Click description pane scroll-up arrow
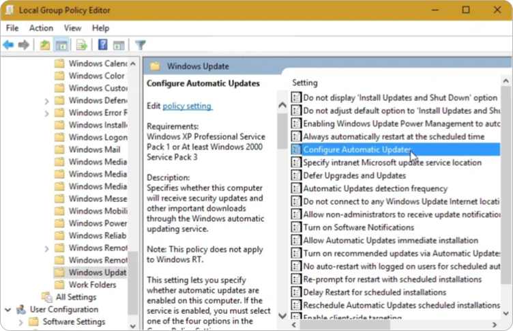This screenshot has height=331, width=513. coord(282,105)
